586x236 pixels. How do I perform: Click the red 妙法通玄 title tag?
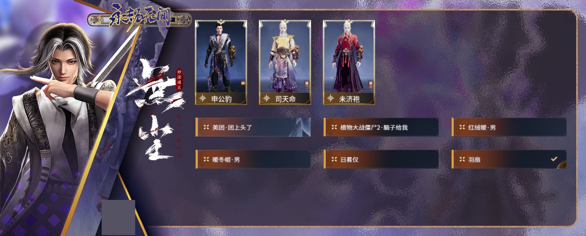[x=179, y=80]
